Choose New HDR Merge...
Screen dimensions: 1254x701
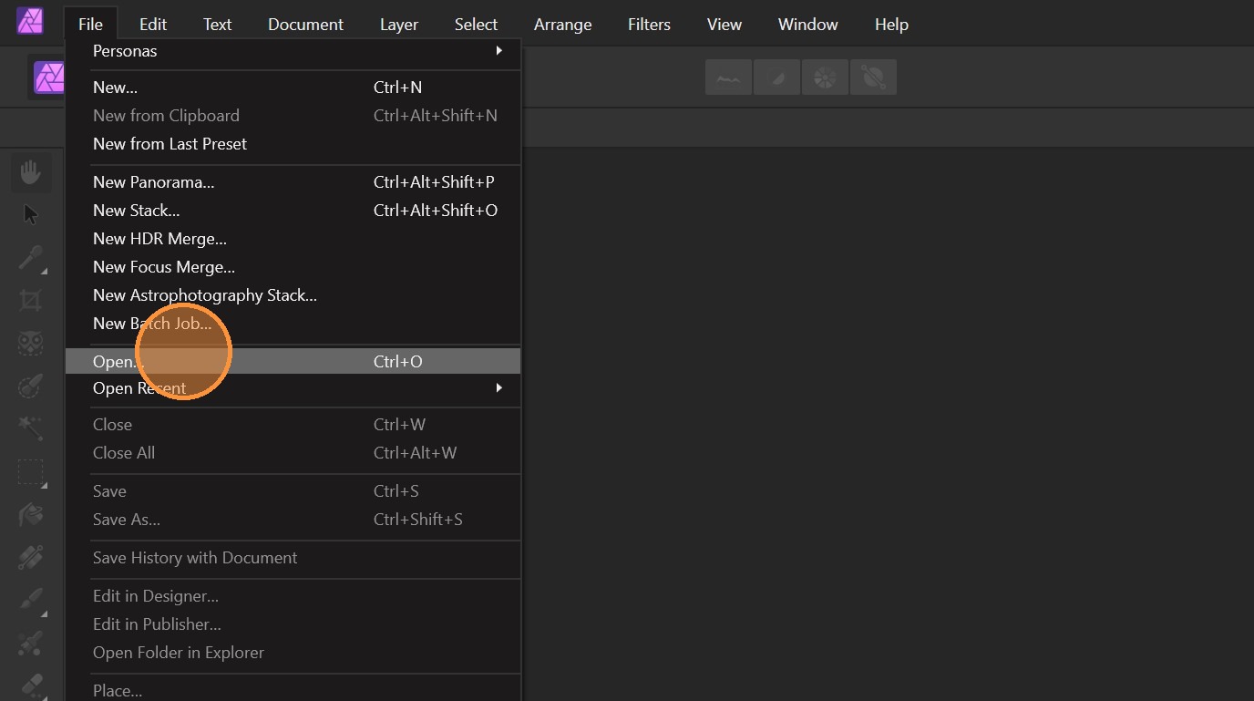tap(293, 239)
